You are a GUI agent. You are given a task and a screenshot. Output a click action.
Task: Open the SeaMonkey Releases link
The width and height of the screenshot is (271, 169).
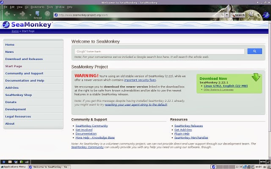(188, 126)
